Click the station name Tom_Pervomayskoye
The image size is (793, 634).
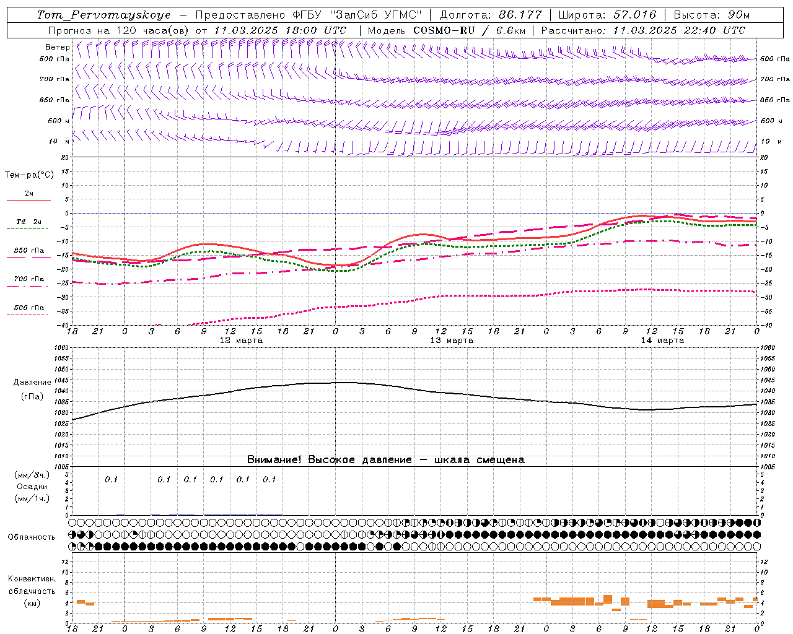pos(103,15)
